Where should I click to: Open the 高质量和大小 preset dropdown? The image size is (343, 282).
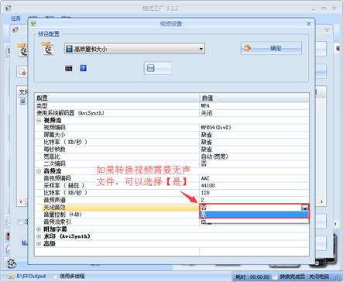click(x=135, y=49)
